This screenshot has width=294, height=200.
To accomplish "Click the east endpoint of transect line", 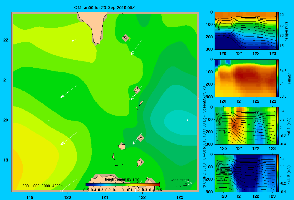I will (188, 120).
